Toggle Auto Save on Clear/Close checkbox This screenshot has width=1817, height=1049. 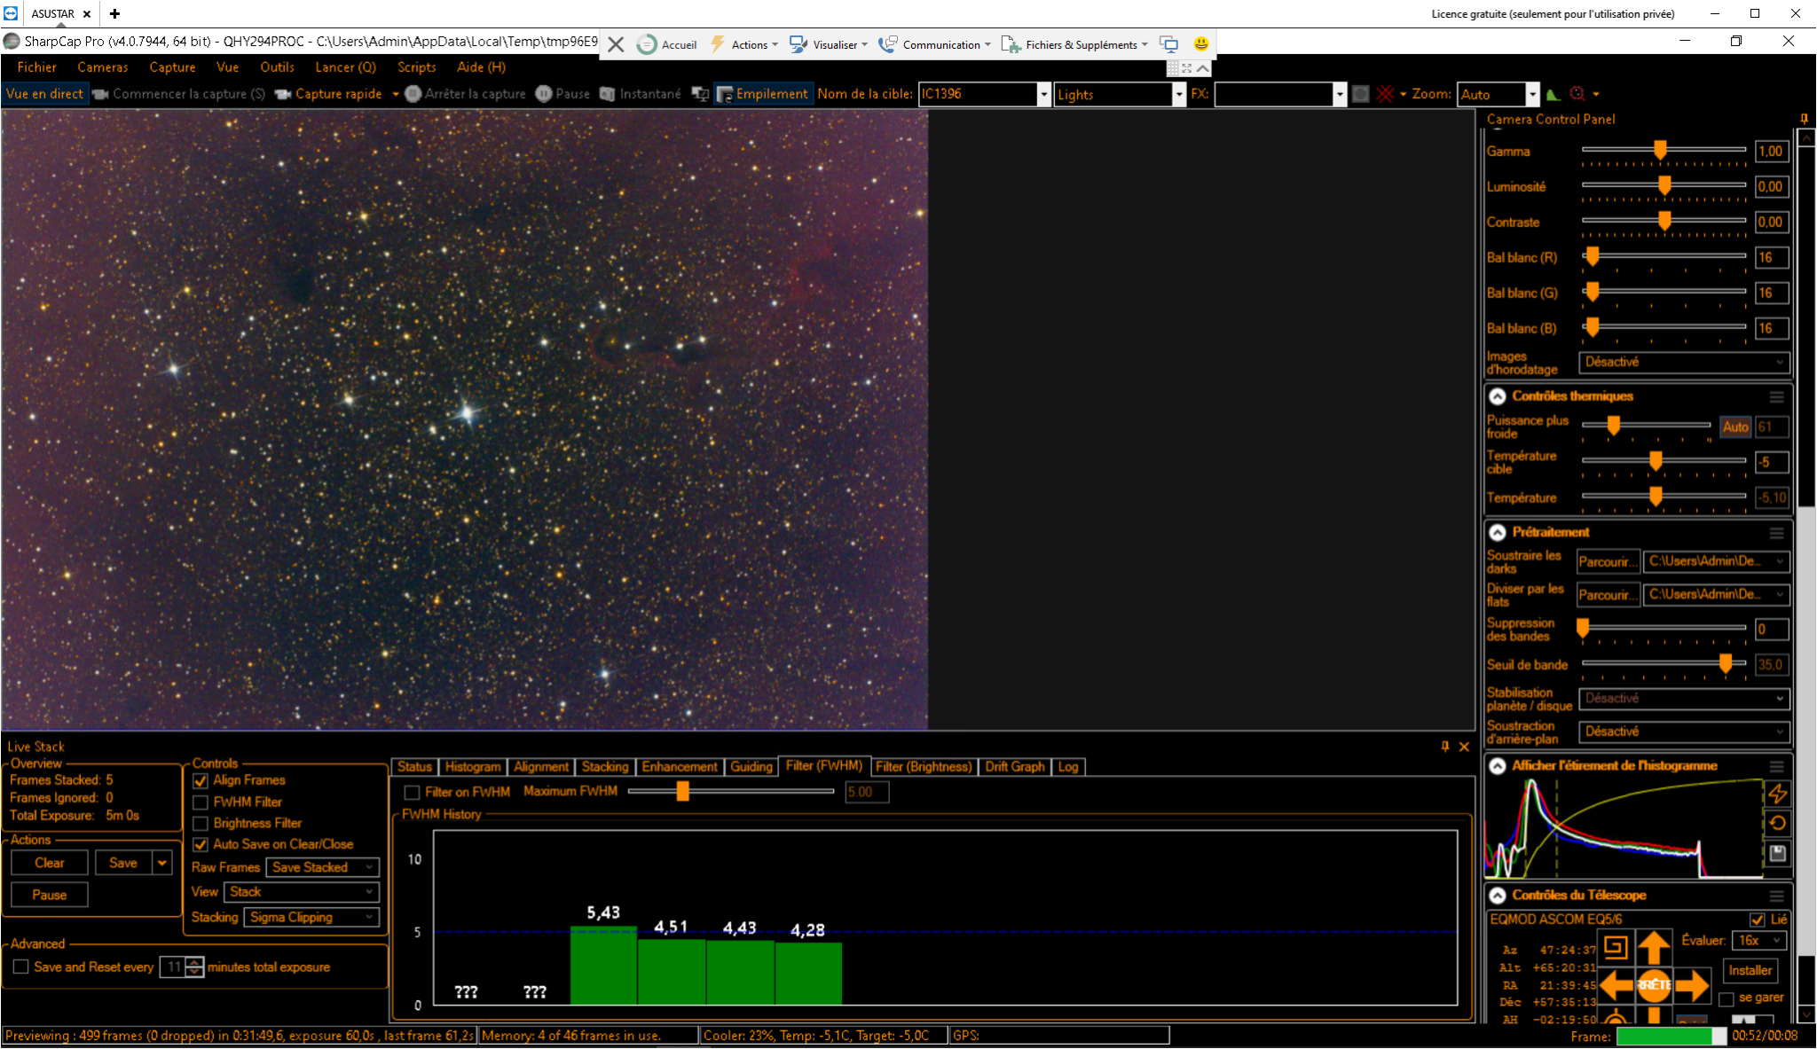(201, 845)
